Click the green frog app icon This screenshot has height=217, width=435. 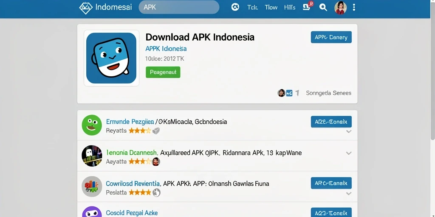(92, 125)
